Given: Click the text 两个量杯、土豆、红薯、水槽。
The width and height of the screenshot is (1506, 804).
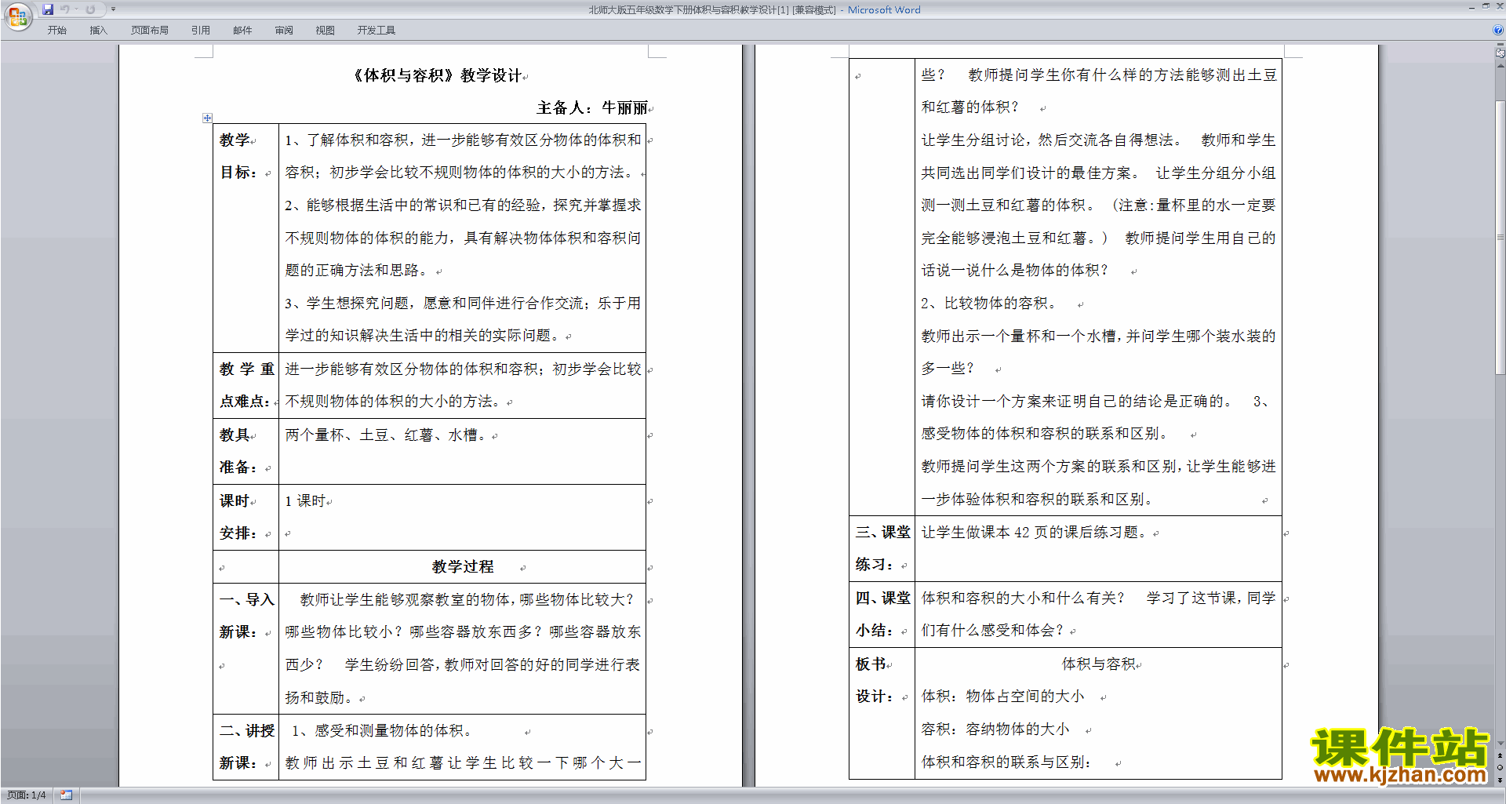Looking at the screenshot, I should coord(388,435).
